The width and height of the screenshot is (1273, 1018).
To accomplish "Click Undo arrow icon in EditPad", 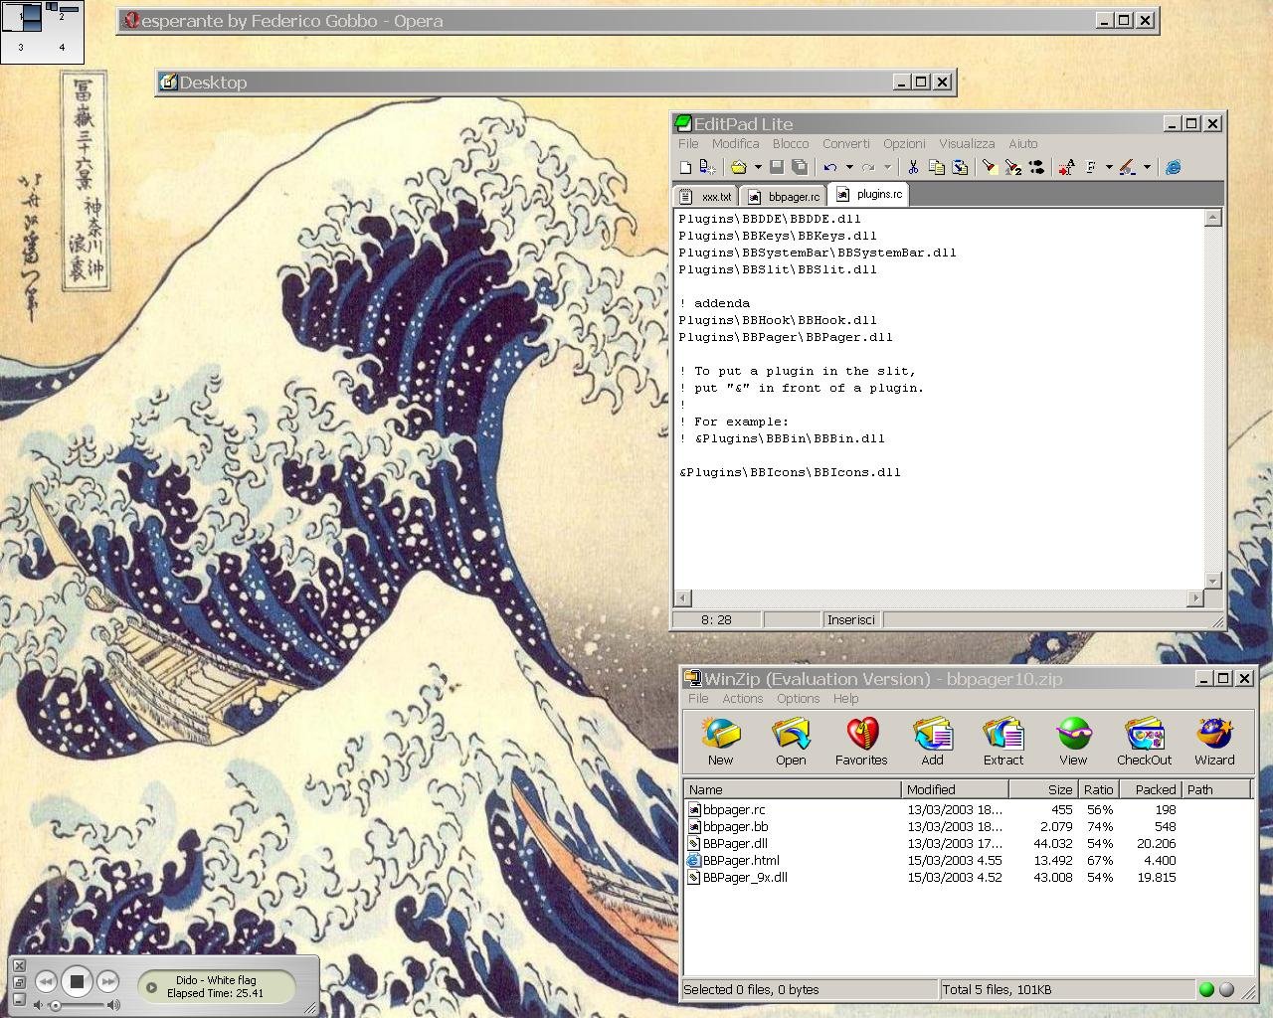I will (x=830, y=168).
